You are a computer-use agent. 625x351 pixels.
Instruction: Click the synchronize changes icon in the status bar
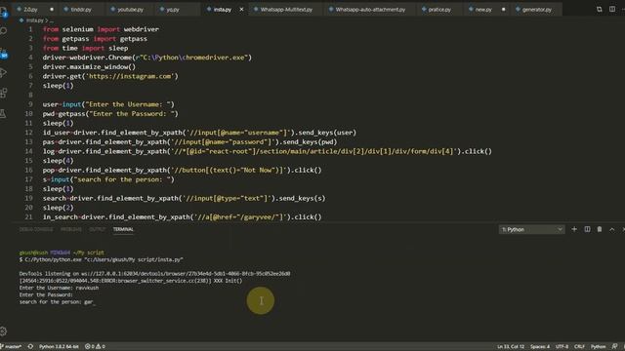[x=30, y=347]
